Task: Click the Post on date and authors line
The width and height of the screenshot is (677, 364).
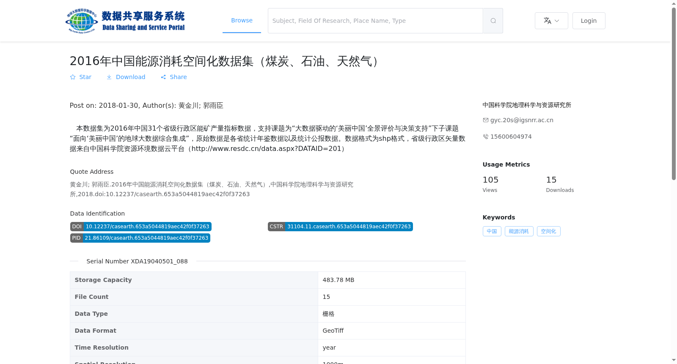Action: 146,106
